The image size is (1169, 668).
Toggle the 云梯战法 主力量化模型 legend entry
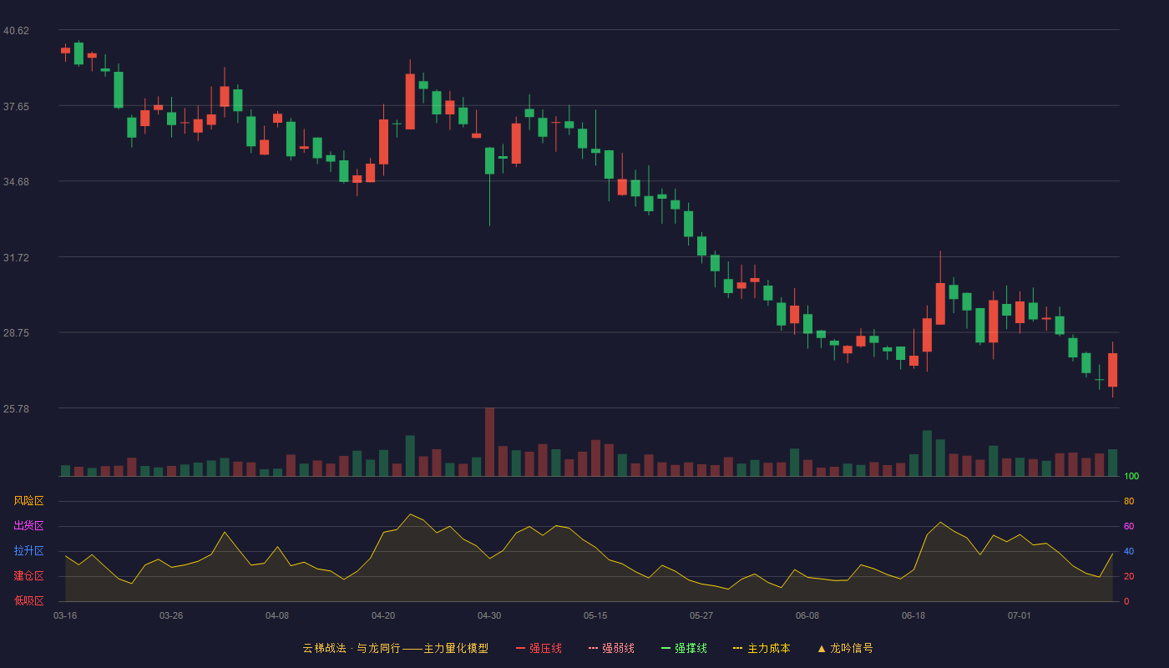395,648
